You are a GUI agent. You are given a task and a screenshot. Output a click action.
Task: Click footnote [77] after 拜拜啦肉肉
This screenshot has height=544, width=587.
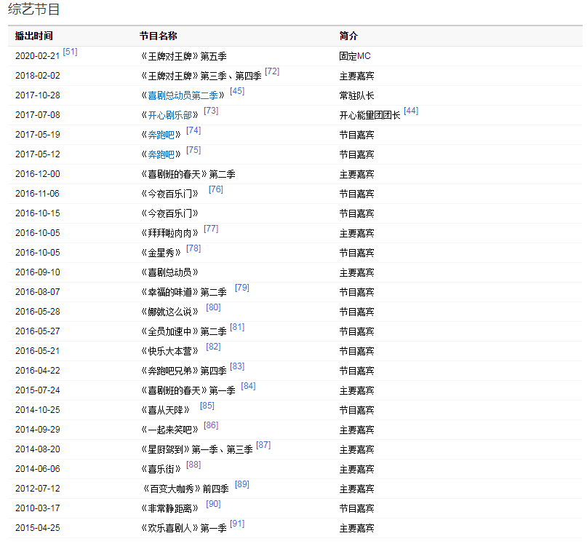coord(211,229)
